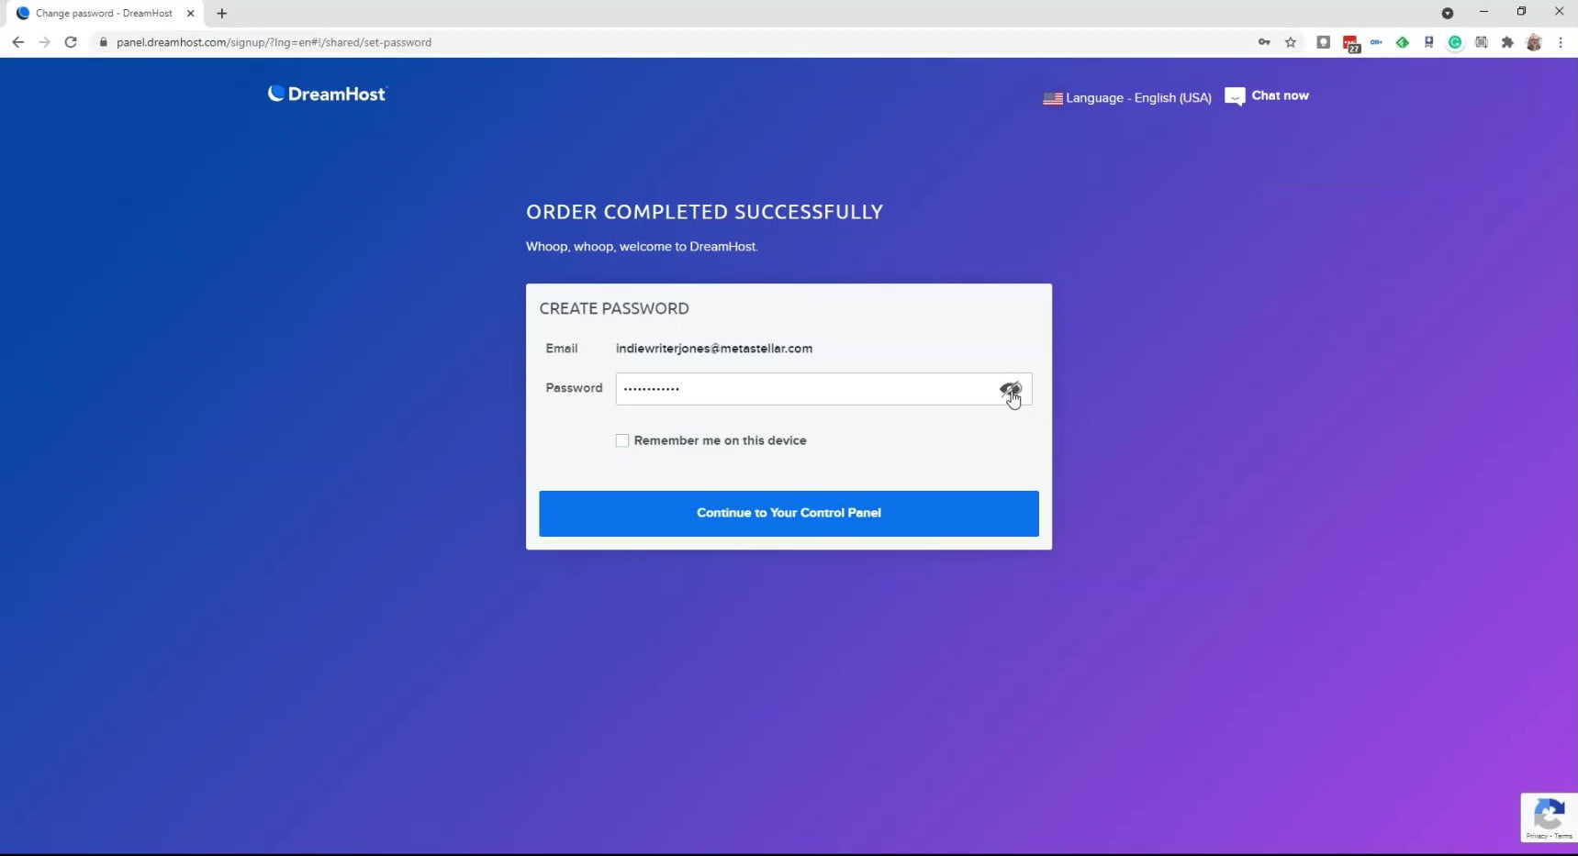Open Extensions puzzle piece menu
1578x856 pixels.
[1507, 42]
